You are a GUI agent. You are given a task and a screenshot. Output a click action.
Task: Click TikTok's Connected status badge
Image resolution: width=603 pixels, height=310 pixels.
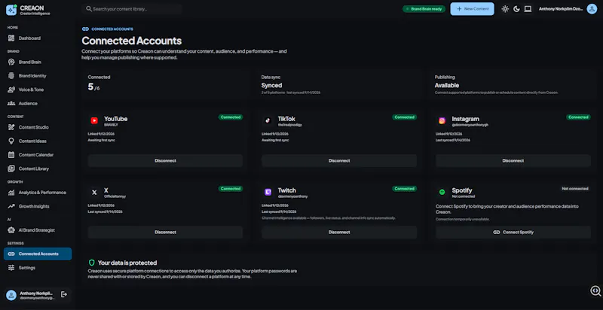405,117
